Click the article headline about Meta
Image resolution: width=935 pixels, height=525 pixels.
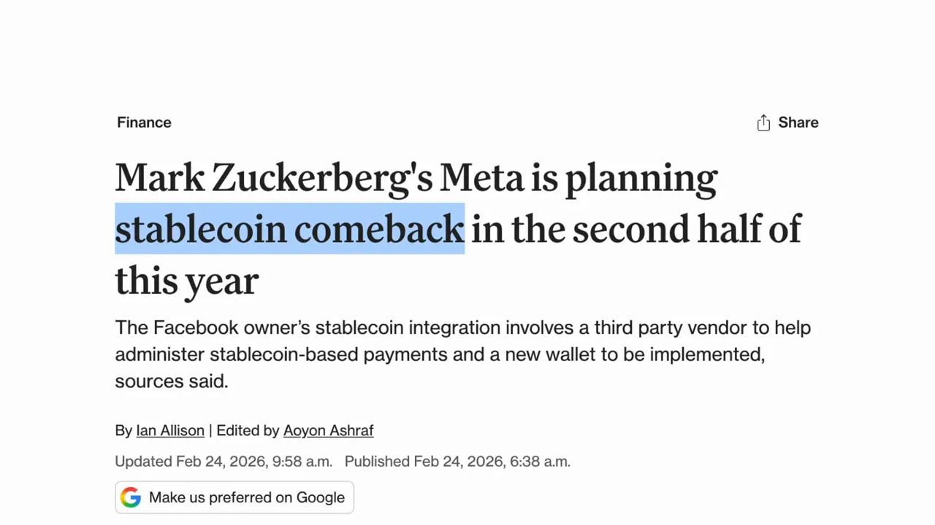click(x=416, y=177)
